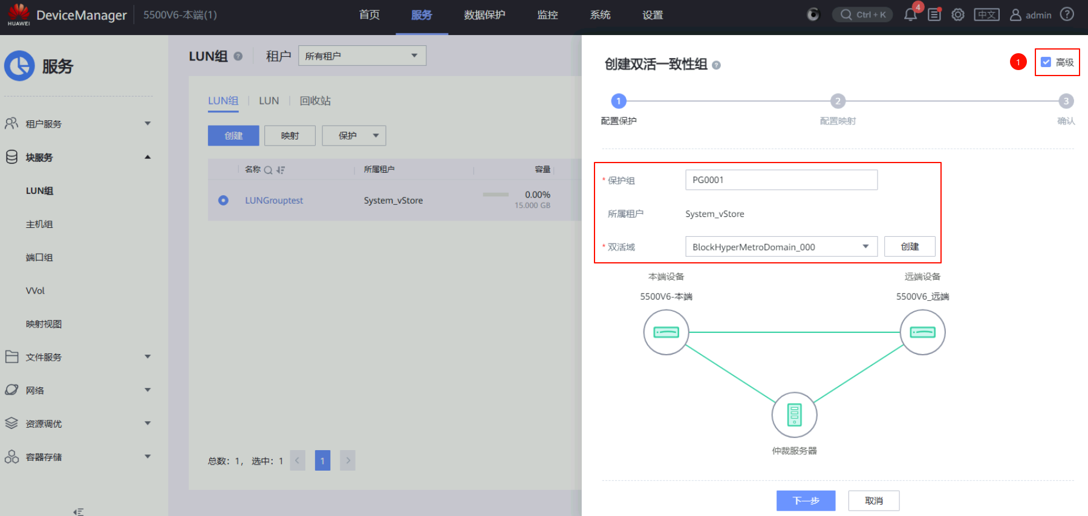Switch to the 回收站 tab

[315, 101]
